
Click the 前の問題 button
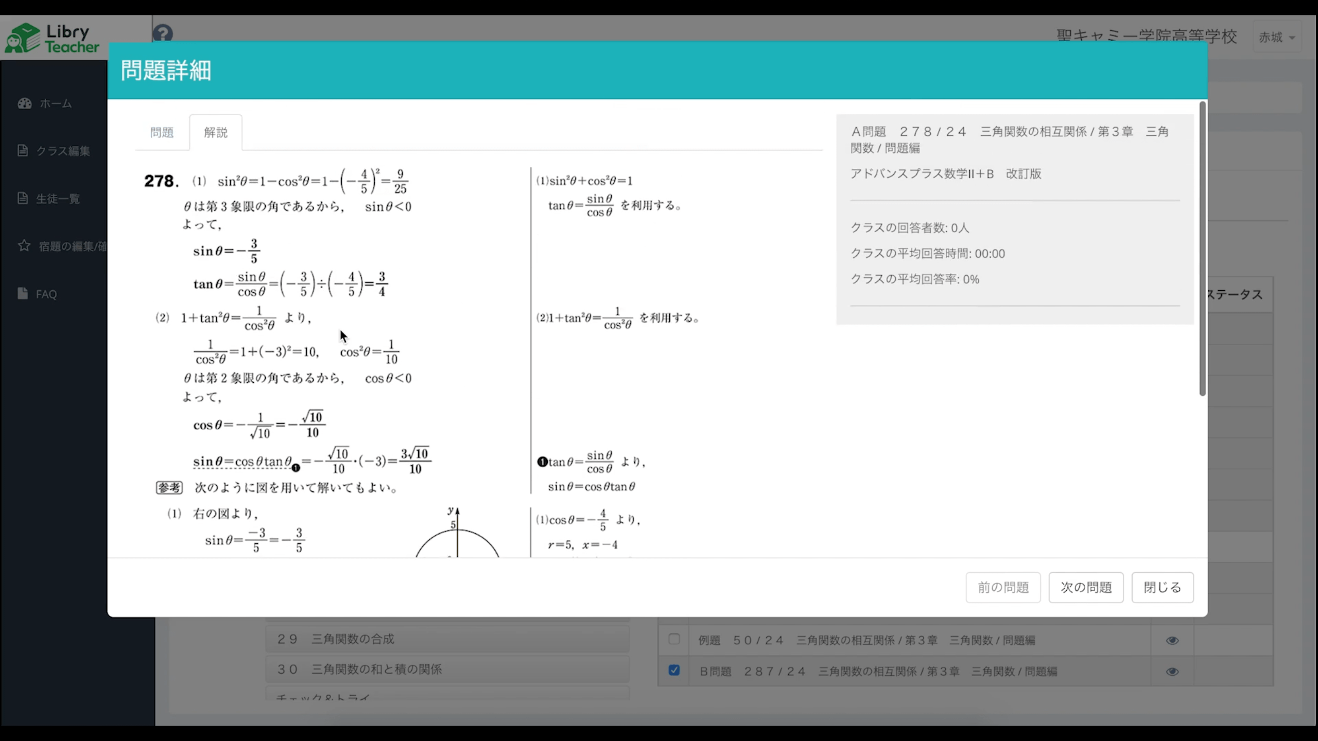tap(1003, 587)
